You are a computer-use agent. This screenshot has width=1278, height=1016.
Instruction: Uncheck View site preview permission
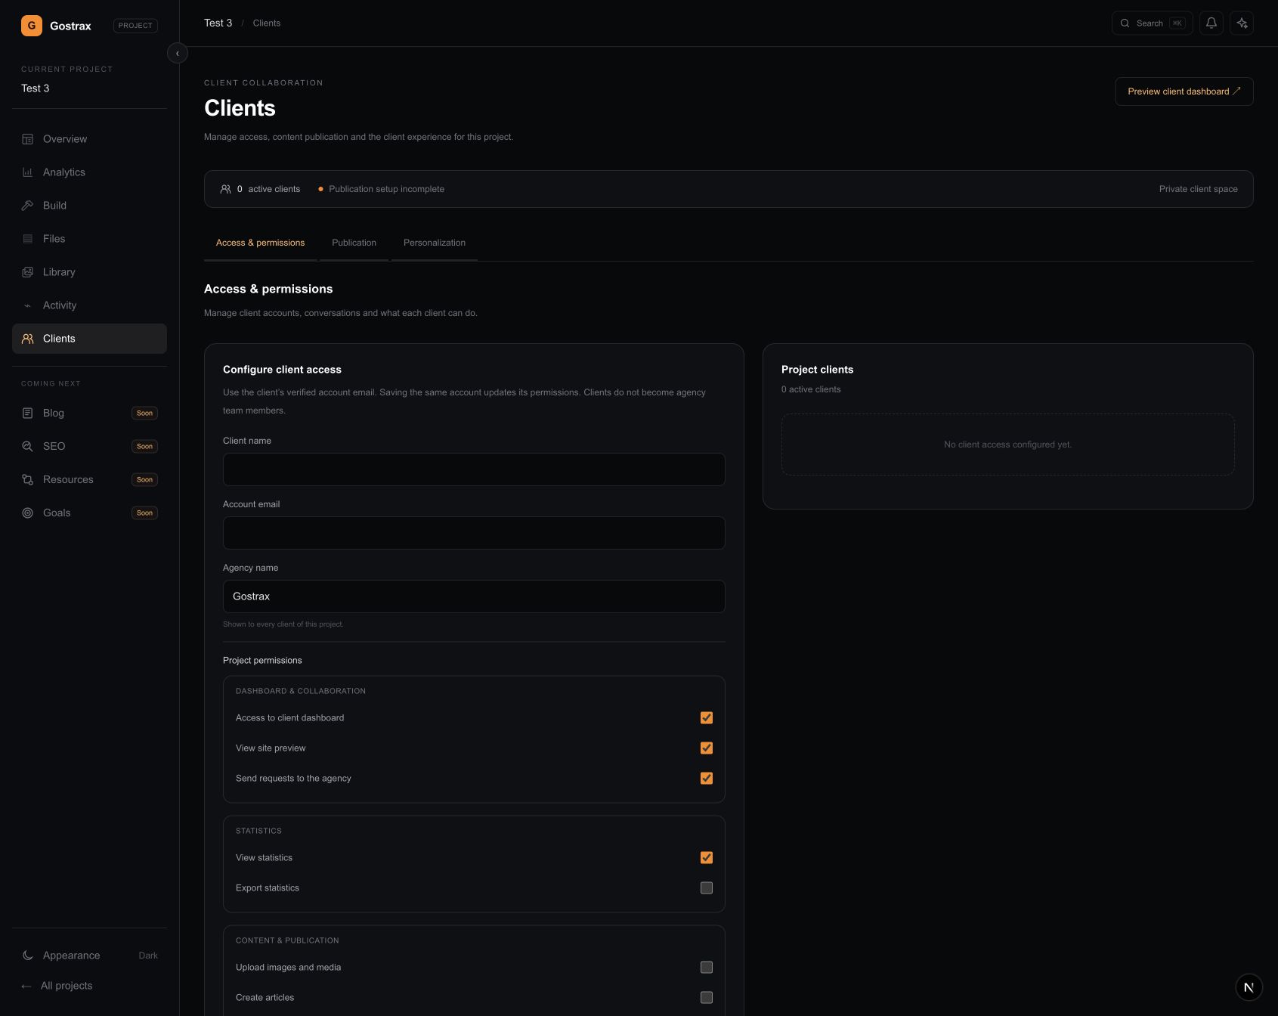[707, 748]
